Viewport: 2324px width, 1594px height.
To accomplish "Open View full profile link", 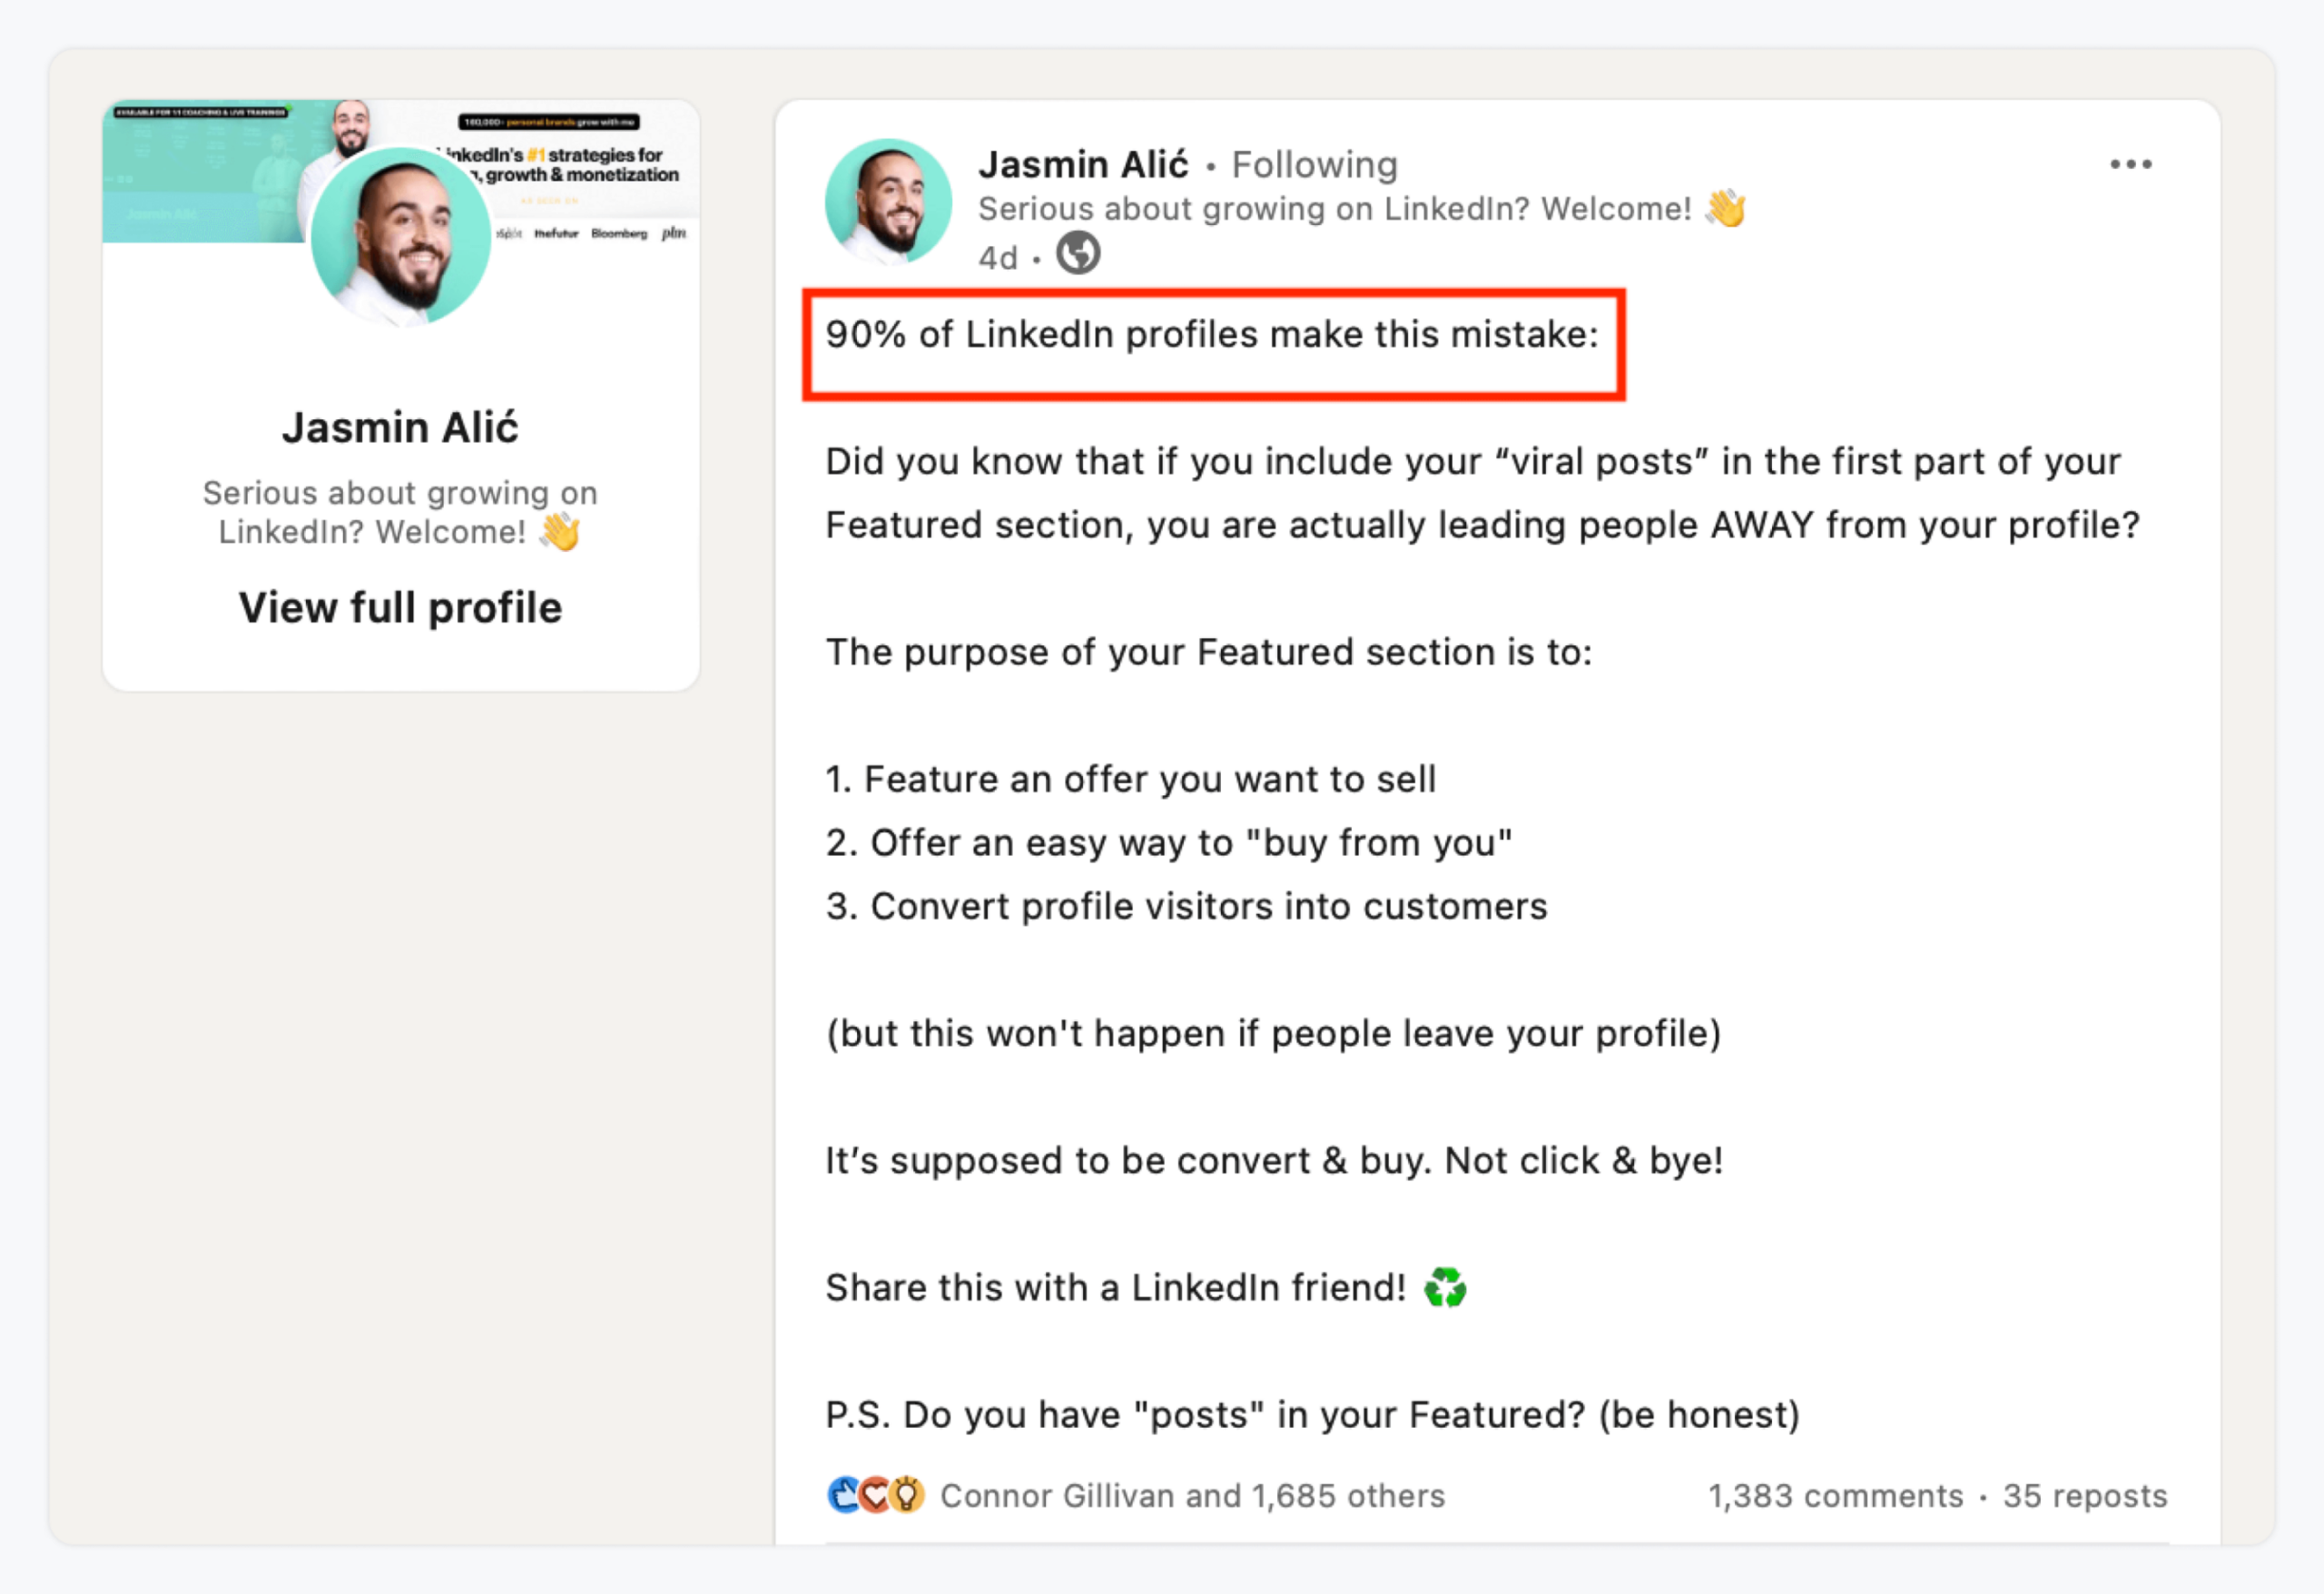I will point(400,608).
